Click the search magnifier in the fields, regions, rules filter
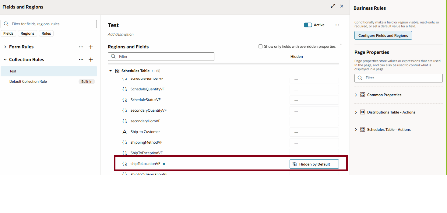Viewport: 447px width, 213px height. pyautogui.click(x=6, y=24)
